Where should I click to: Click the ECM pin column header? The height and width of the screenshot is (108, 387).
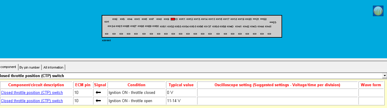click(x=83, y=85)
